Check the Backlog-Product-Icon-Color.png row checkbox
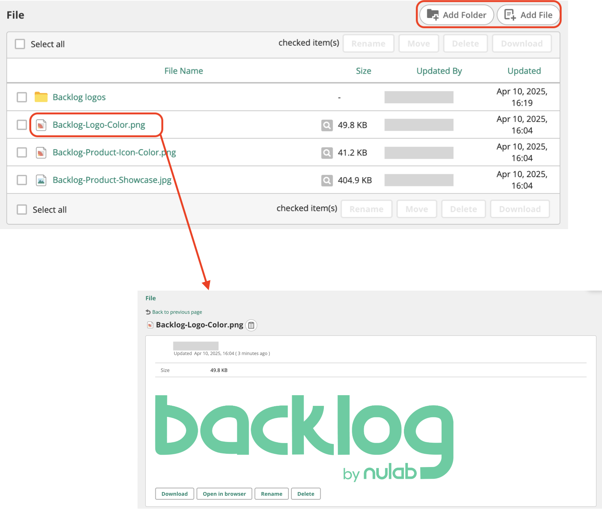The image size is (602, 509). pos(22,152)
